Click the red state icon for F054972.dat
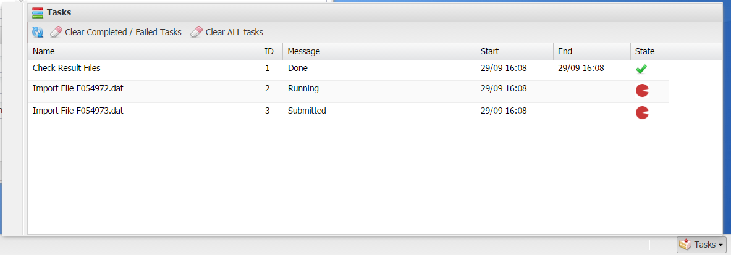The height and width of the screenshot is (255, 731). (642, 91)
